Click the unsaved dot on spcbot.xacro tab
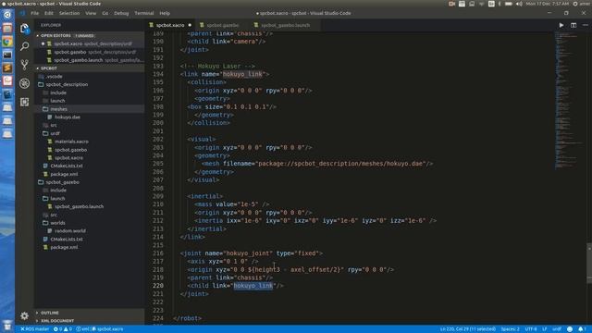 (190, 25)
